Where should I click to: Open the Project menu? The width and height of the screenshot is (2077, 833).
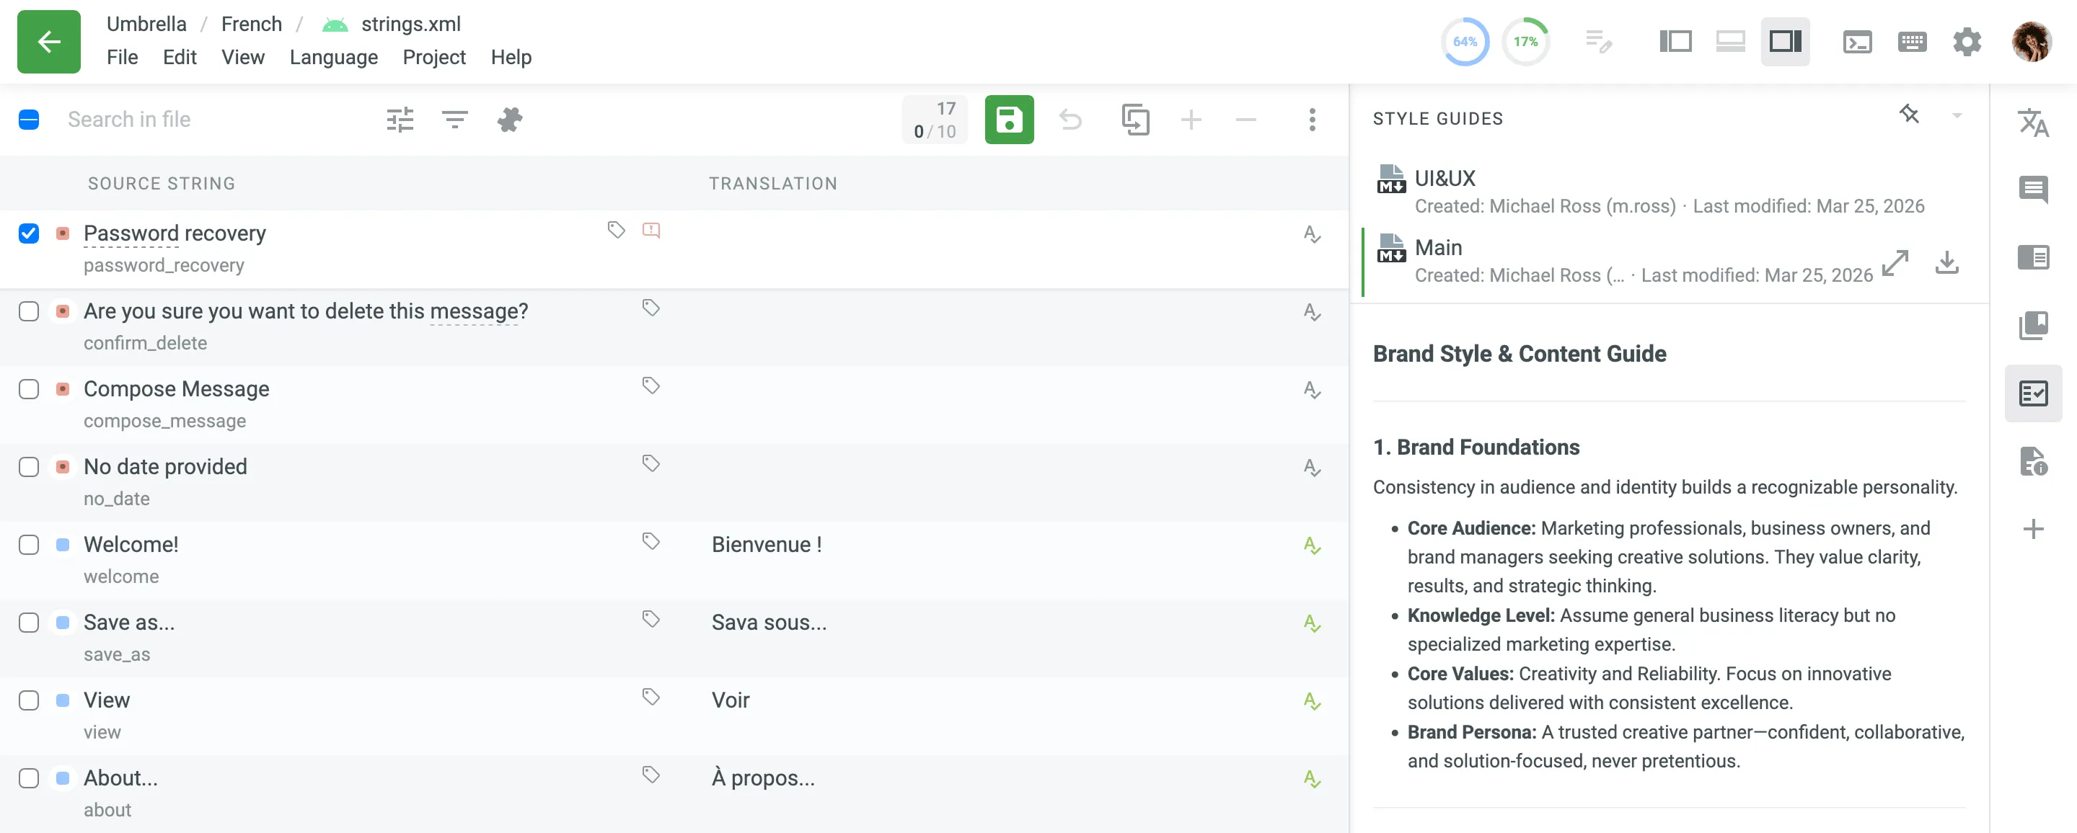[x=433, y=57]
